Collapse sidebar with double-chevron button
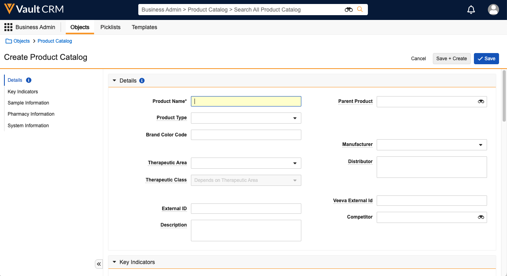 tap(99, 264)
